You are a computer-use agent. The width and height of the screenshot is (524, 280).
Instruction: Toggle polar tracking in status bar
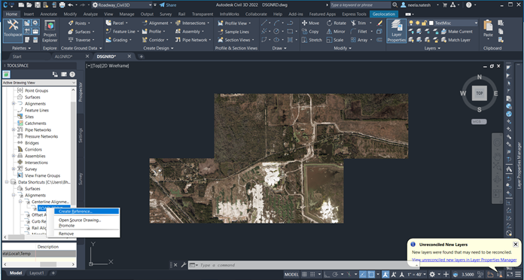click(336, 274)
